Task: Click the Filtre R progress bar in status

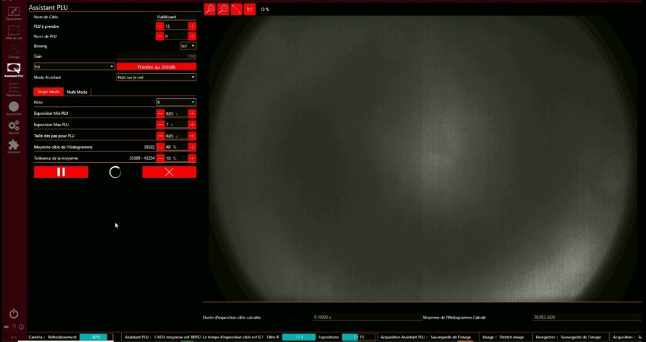Action: pos(298,337)
